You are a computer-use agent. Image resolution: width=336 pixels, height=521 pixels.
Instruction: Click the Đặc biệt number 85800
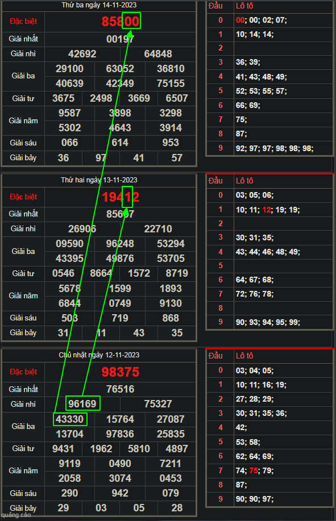pyautogui.click(x=121, y=21)
